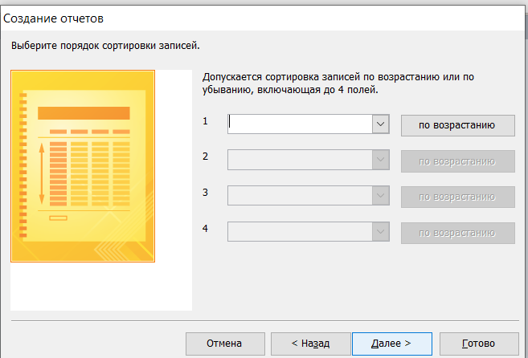Click the third sort field combo box
This screenshot has height=358, width=528.
click(x=299, y=197)
